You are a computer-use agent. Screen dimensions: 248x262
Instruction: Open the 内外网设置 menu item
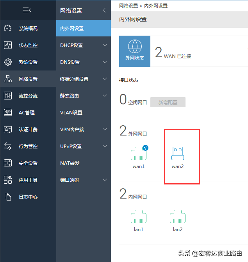pyautogui.click(x=84, y=28)
